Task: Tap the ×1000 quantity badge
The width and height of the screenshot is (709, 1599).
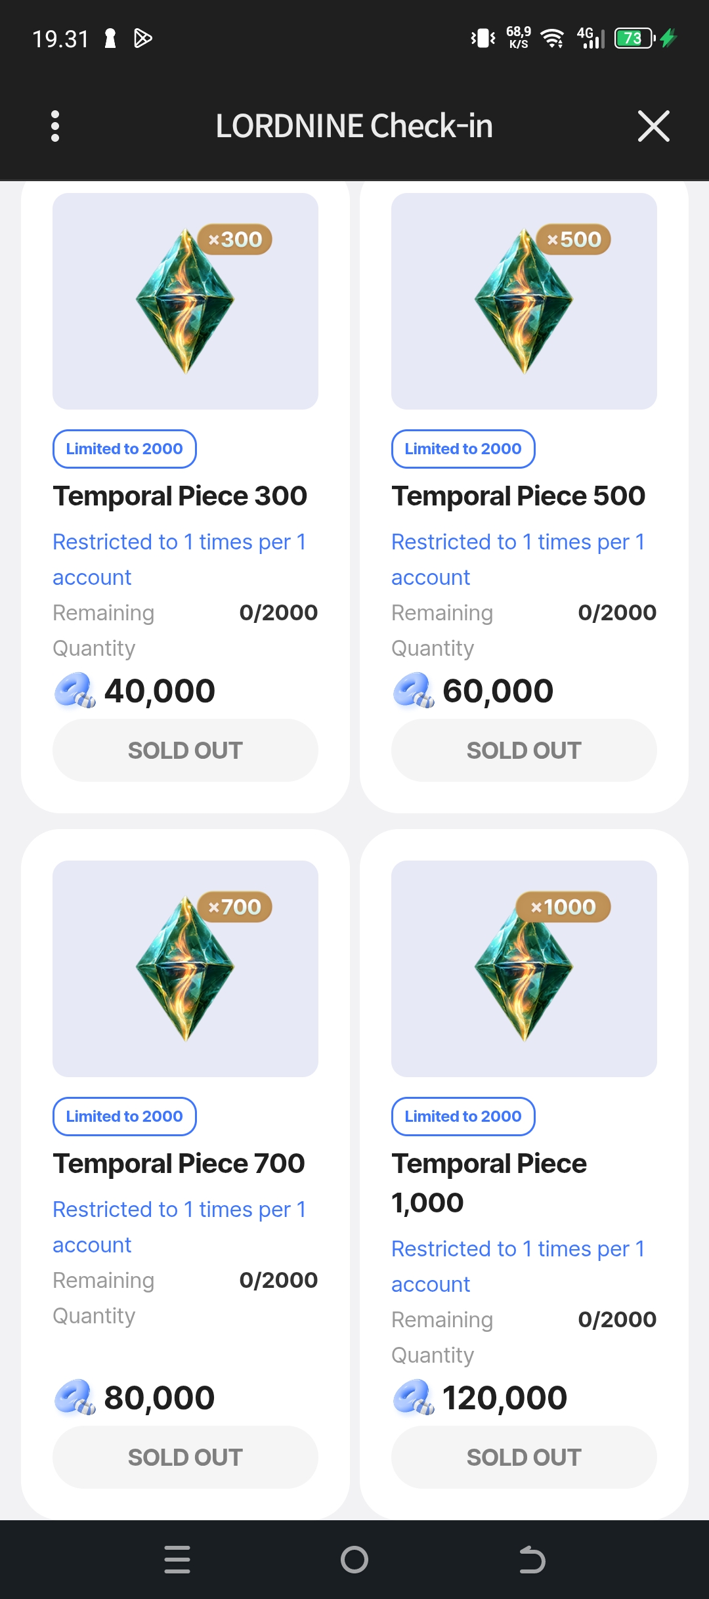Action: click(563, 907)
